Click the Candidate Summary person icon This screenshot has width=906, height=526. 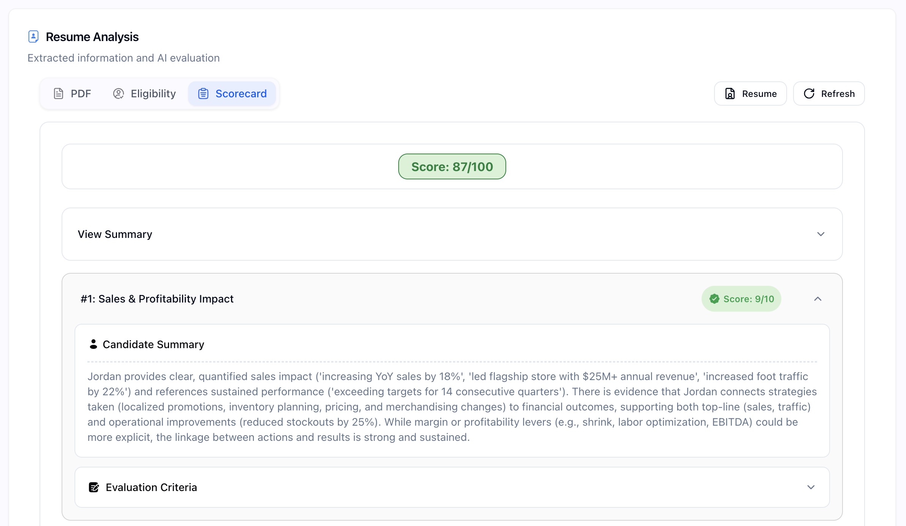click(x=93, y=344)
